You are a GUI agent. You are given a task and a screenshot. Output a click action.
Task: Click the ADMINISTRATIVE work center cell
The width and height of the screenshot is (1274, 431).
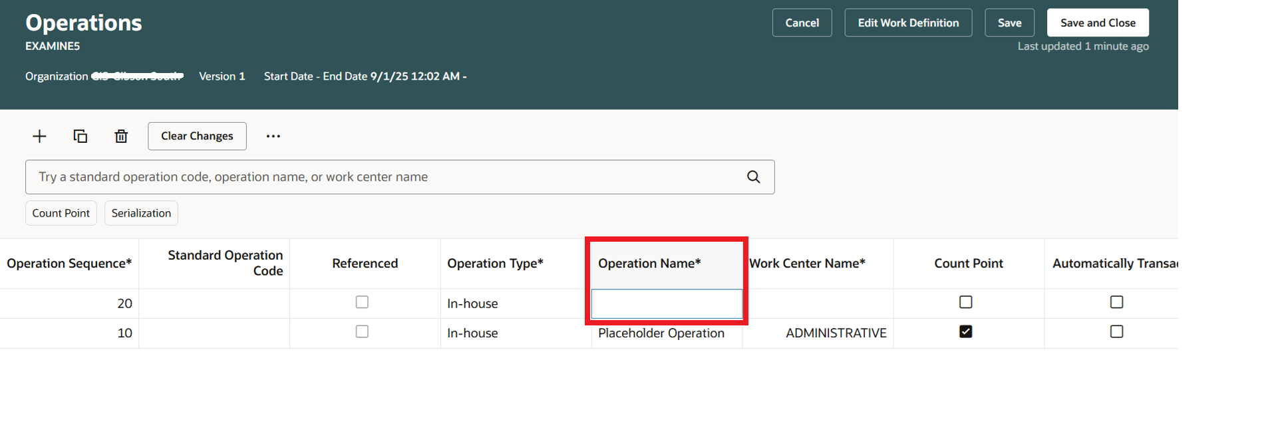(818, 333)
